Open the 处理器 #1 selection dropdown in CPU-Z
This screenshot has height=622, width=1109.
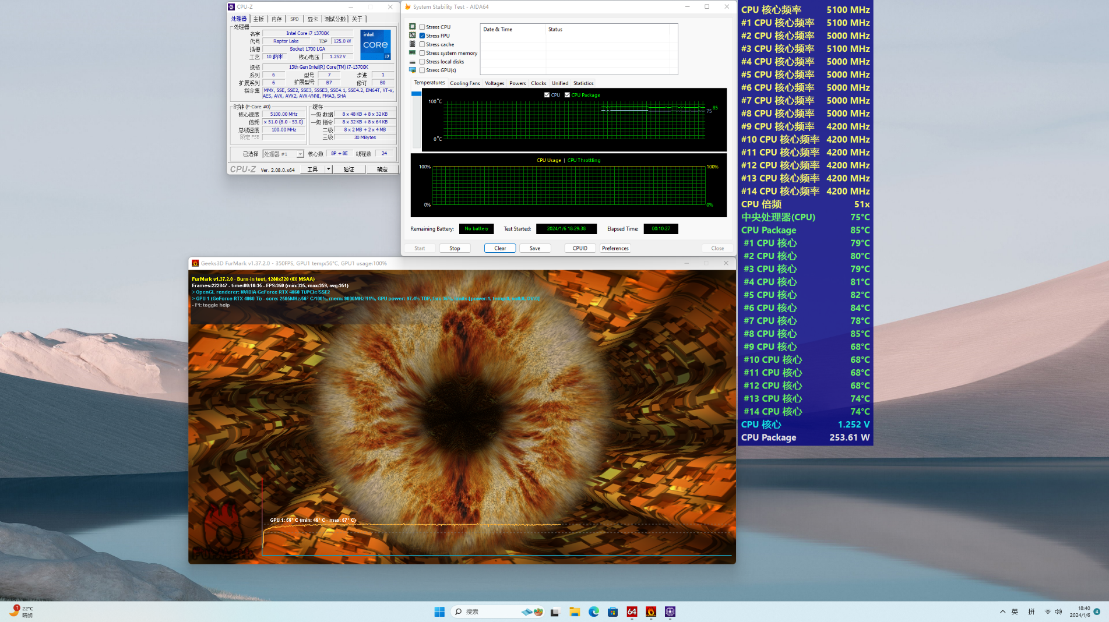[x=283, y=154]
